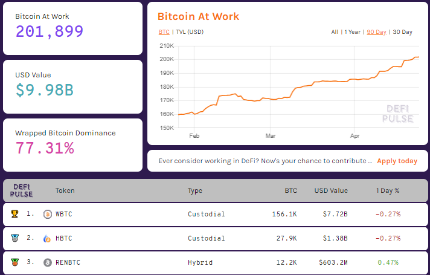Show the All time chart range
Image resolution: width=430 pixels, height=275 pixels.
[x=335, y=32]
